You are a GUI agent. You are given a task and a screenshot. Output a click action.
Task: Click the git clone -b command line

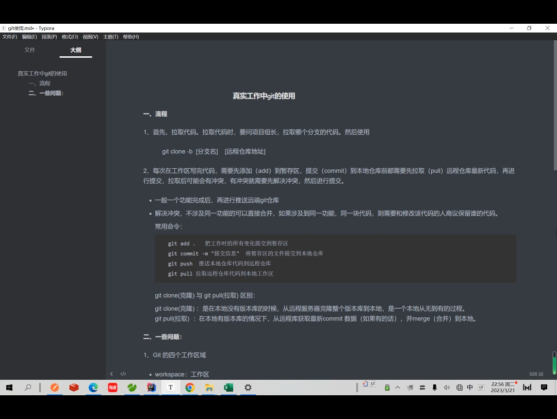[x=214, y=151]
